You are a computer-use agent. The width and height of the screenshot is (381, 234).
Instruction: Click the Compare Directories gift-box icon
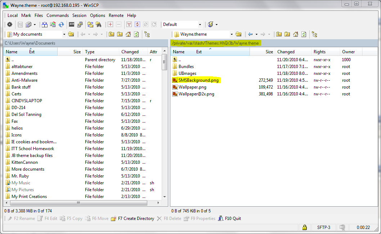coord(44,24)
